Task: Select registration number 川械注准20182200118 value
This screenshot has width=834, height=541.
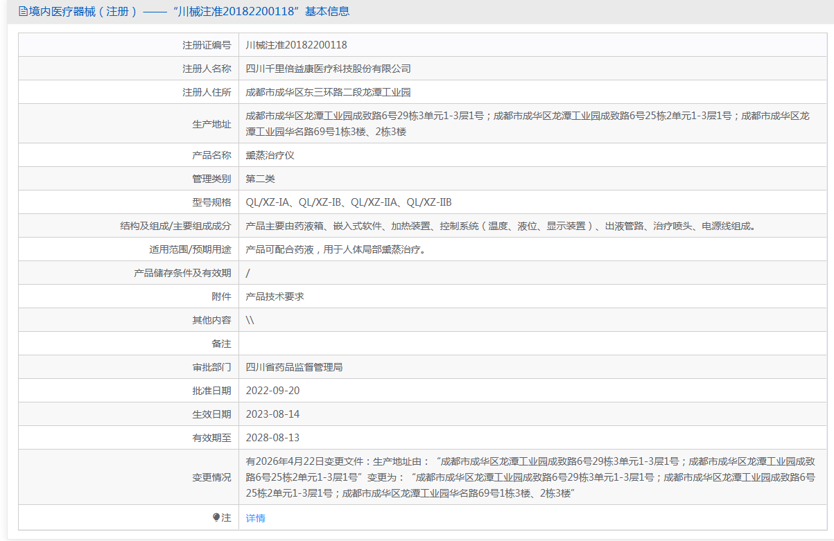Action: coord(297,45)
